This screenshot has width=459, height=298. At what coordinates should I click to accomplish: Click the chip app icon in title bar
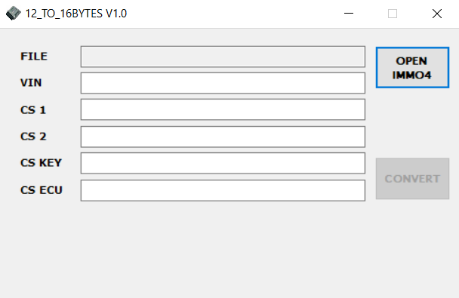(x=14, y=14)
